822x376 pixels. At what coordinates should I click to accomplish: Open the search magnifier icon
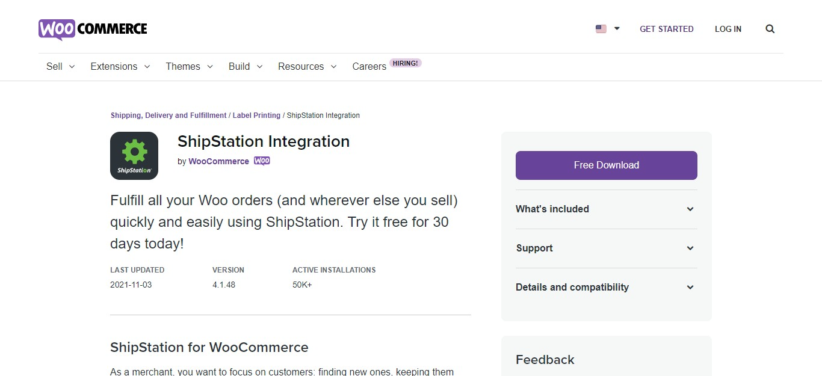point(770,29)
